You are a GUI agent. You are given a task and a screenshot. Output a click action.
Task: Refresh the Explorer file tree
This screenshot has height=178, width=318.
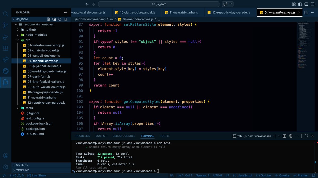60,19
